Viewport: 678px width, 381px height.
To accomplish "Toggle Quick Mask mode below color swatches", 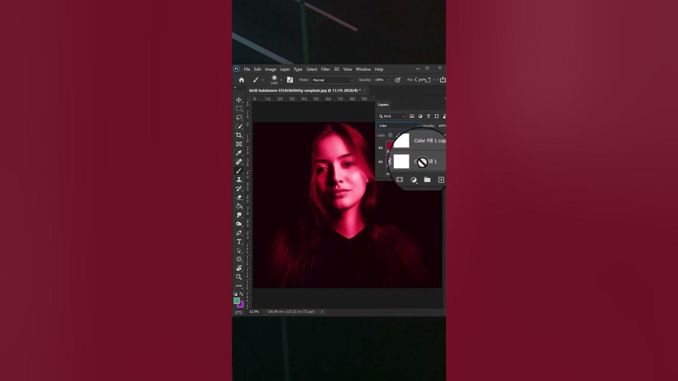I will [238, 313].
